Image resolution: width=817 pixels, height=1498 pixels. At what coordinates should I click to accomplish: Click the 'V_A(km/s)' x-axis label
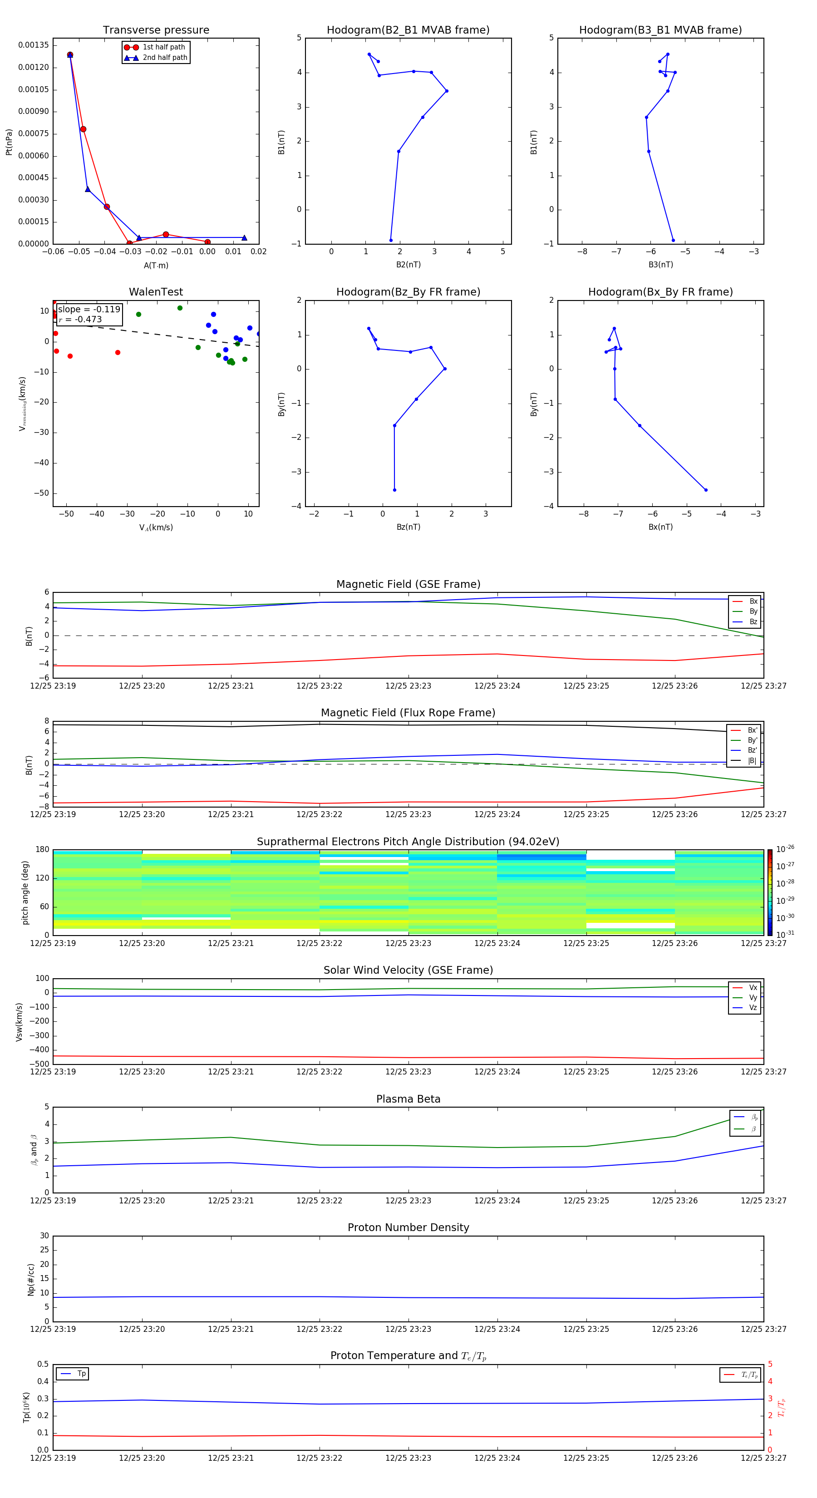point(156,527)
